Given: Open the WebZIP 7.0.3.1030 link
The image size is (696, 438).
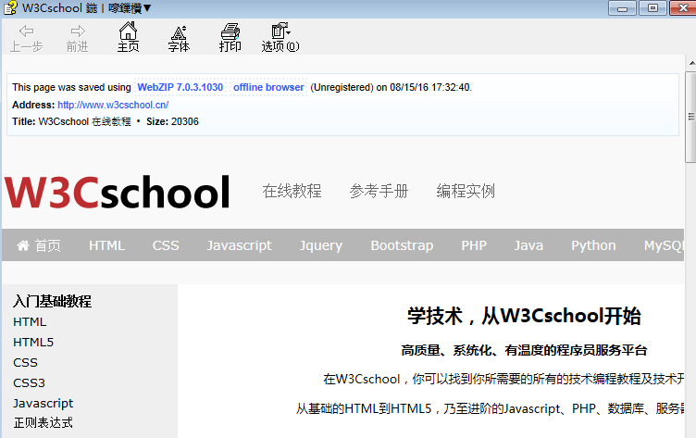Looking at the screenshot, I should (x=180, y=87).
